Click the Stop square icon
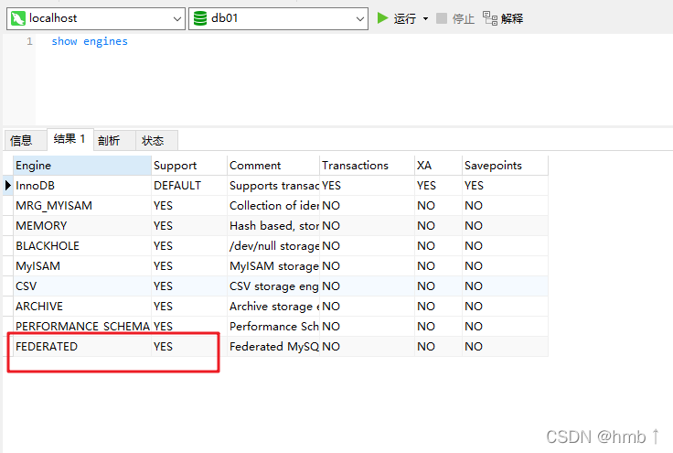This screenshot has height=453, width=673. (442, 18)
